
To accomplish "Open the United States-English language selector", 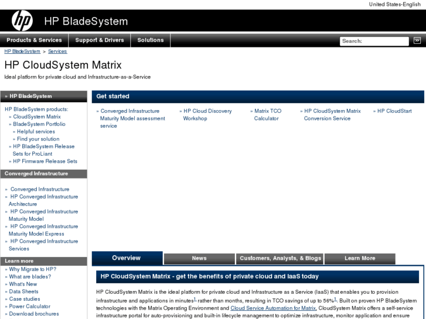I will coord(394,4).
